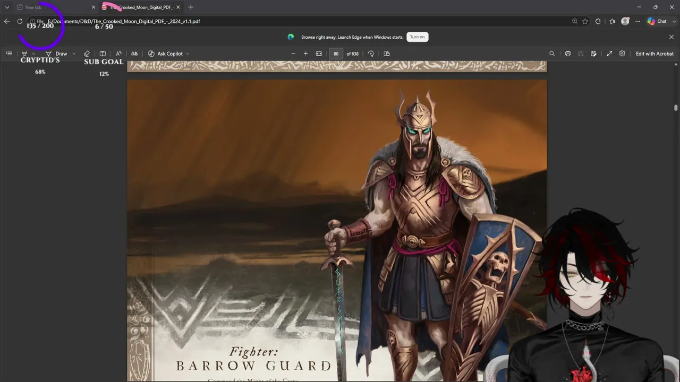
Task: Close the New tab tab
Action: click(93, 7)
